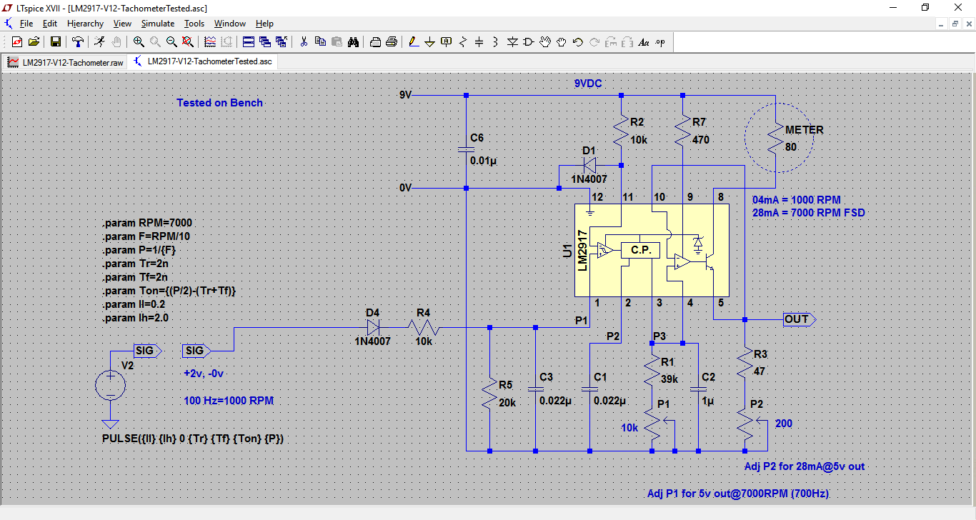Screen dimensions: 976x520
Task: Tile windows horizontally
Action: pos(249,42)
